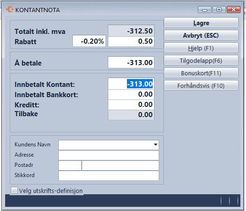Enable Velg utskrifts-definisjon checkbox
246x211 pixels.
click(14, 191)
